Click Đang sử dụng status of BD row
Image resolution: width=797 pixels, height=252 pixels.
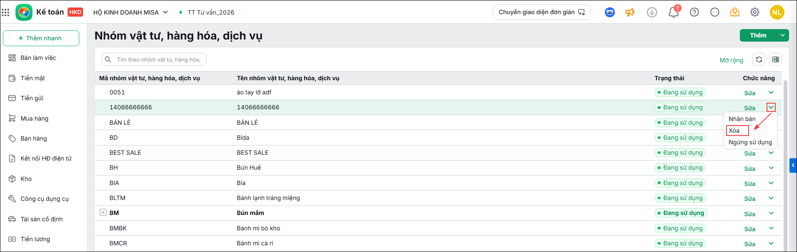coord(680,138)
